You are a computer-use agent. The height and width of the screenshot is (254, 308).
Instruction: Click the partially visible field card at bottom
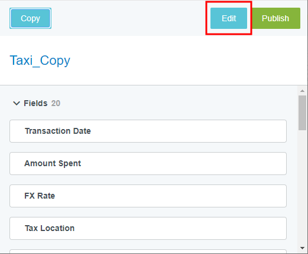click(148, 252)
